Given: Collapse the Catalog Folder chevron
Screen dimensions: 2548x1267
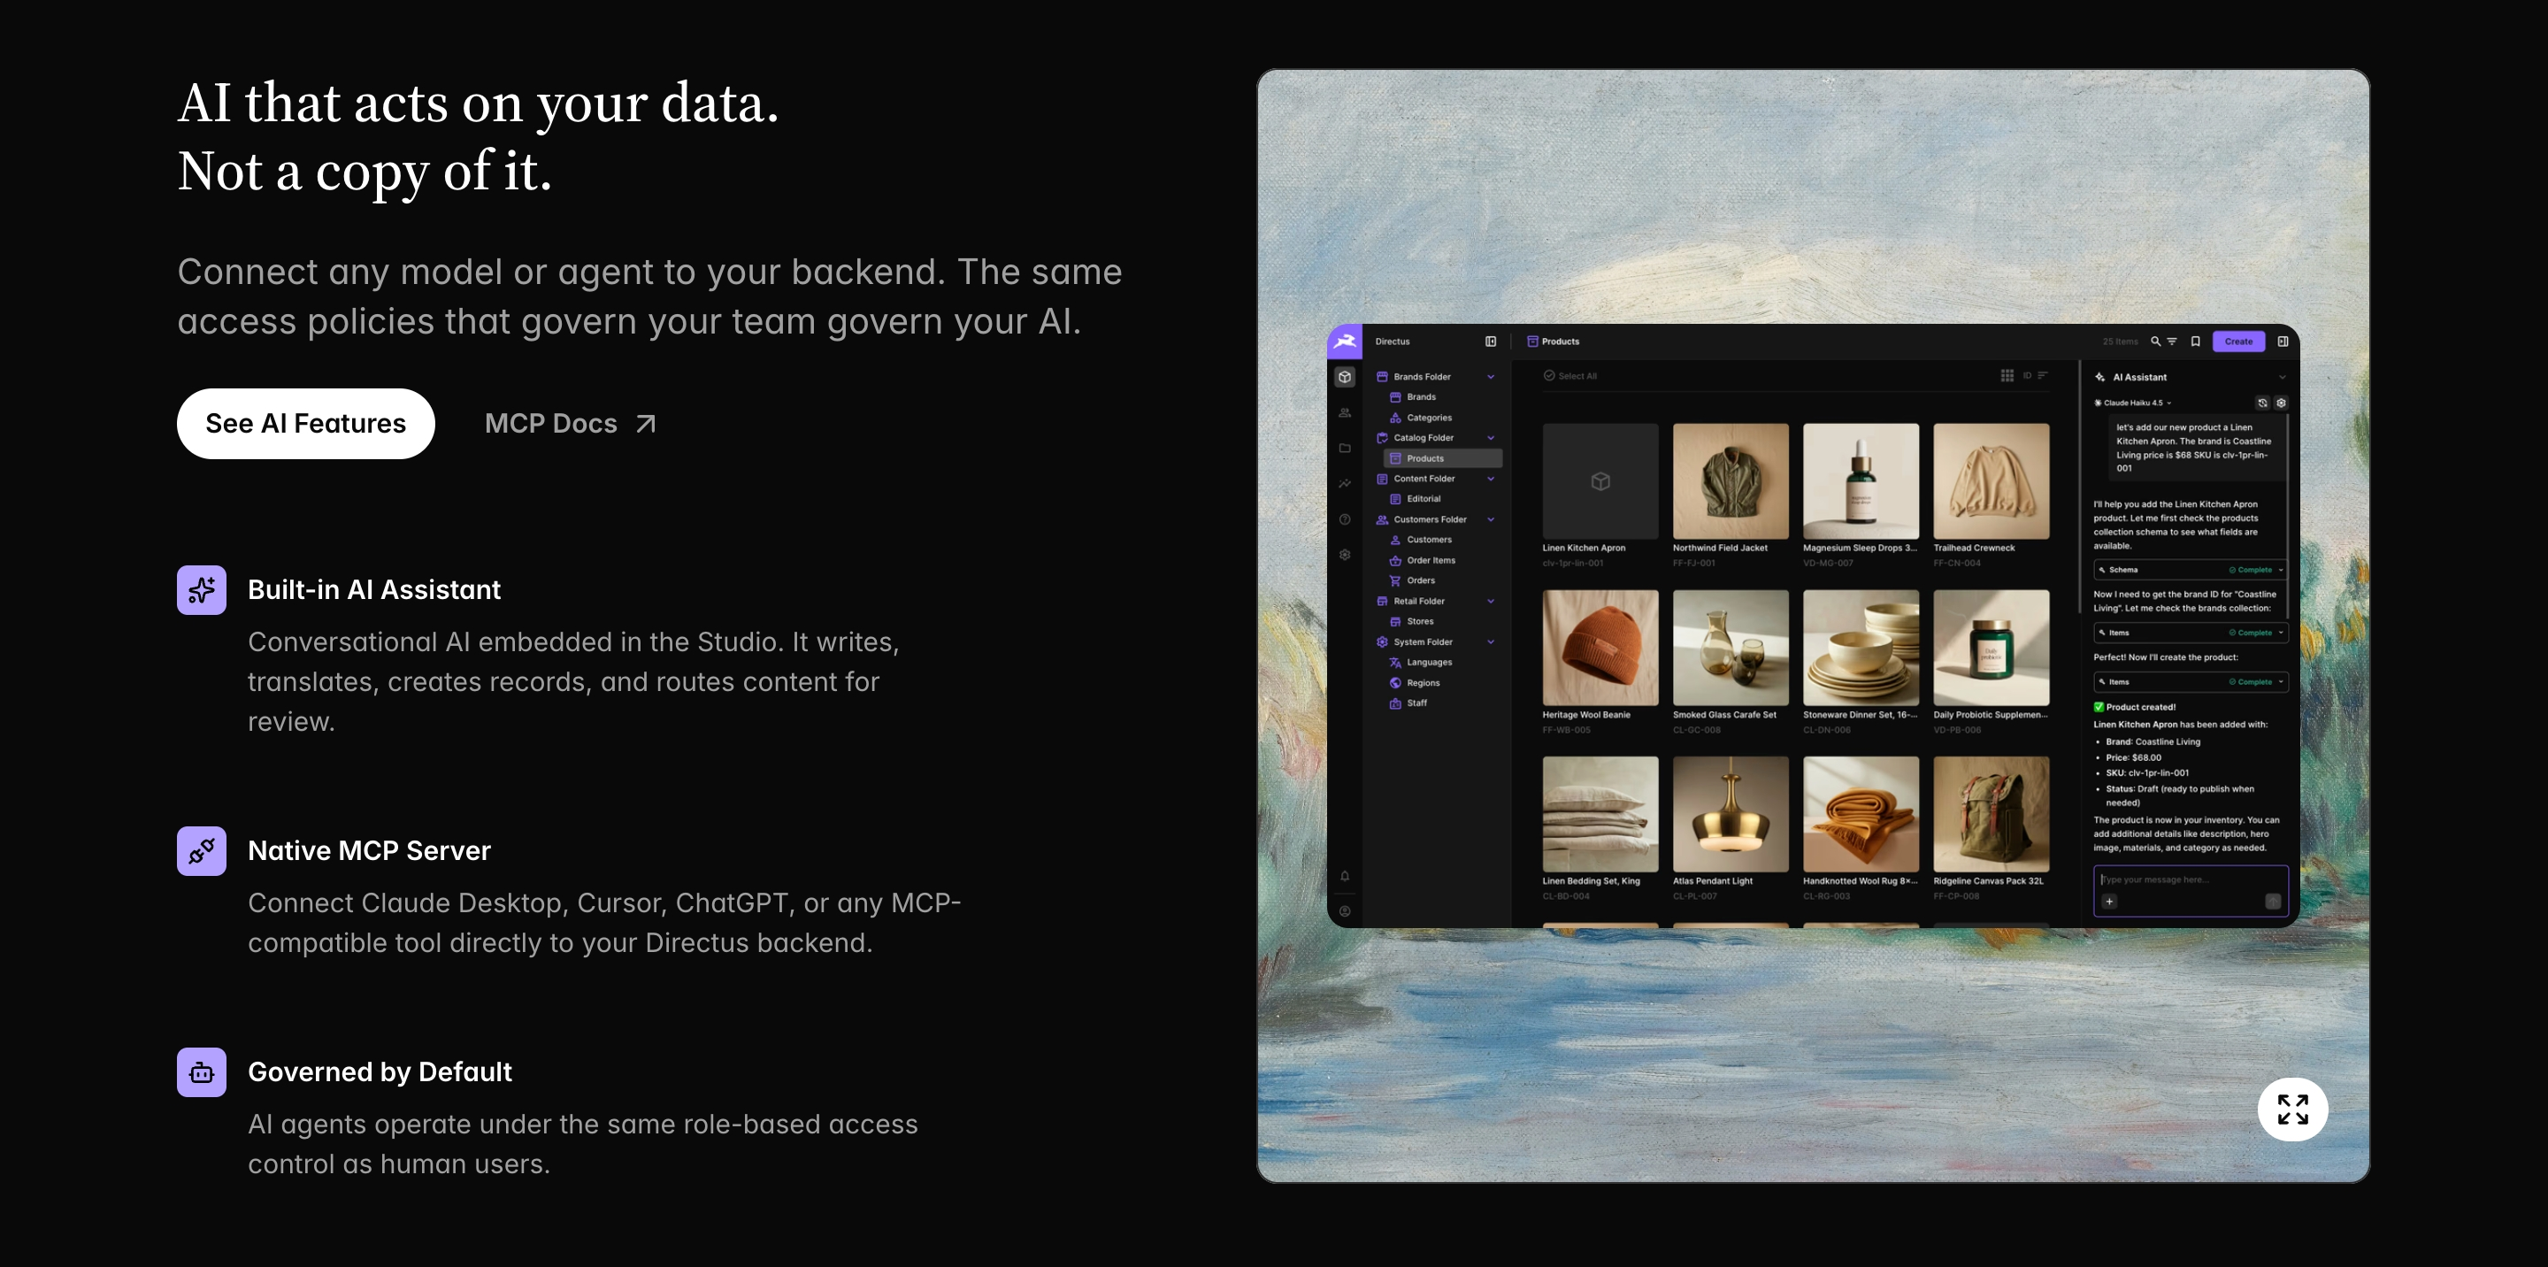Looking at the screenshot, I should click(x=1491, y=438).
